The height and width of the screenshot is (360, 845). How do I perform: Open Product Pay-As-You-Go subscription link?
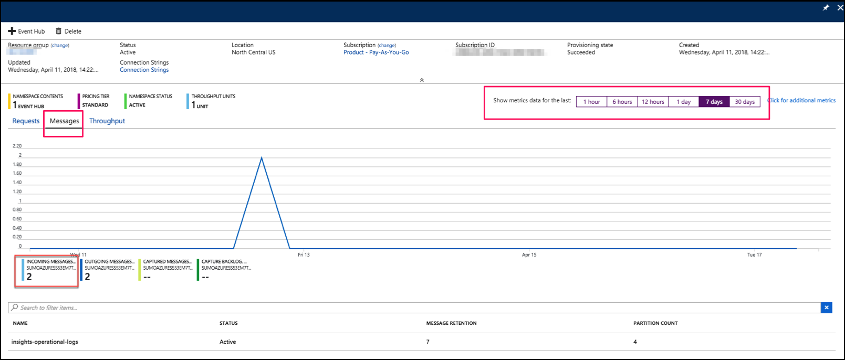click(376, 52)
